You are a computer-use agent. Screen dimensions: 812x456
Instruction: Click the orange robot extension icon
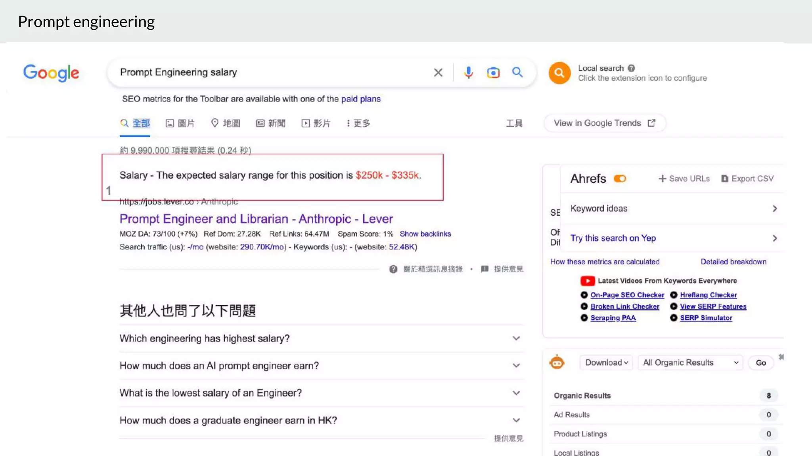(x=557, y=362)
